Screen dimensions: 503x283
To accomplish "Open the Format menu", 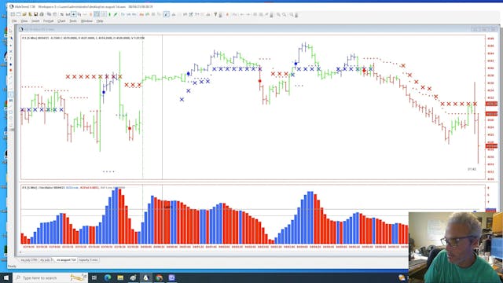I will click(x=49, y=21).
